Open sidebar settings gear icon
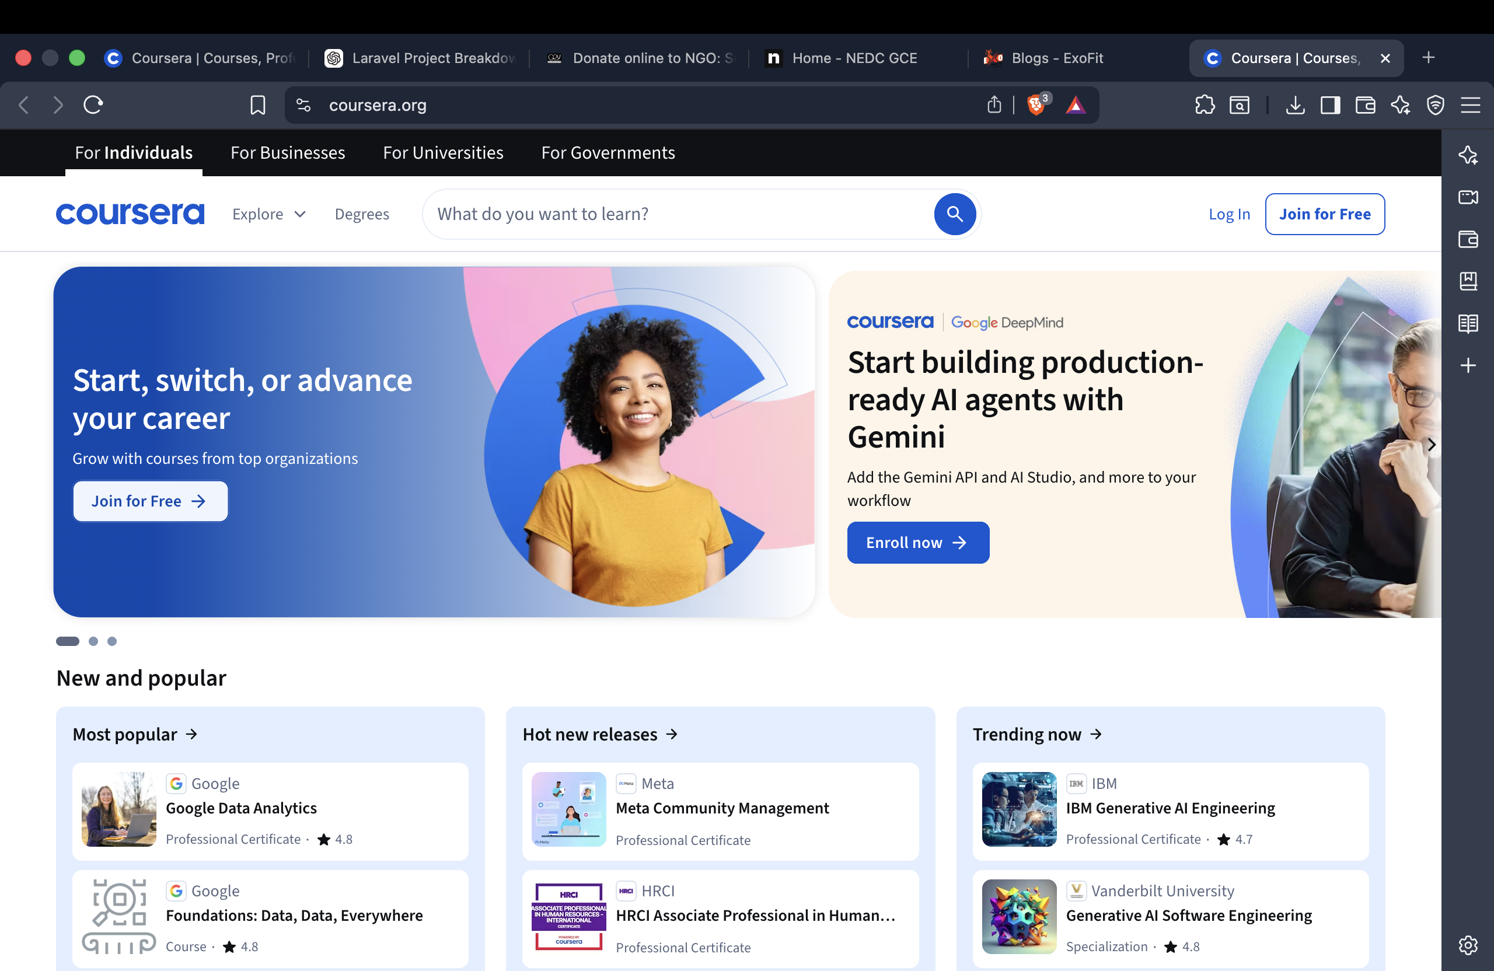Viewport: 1494px width, 971px height. pyautogui.click(x=1468, y=945)
